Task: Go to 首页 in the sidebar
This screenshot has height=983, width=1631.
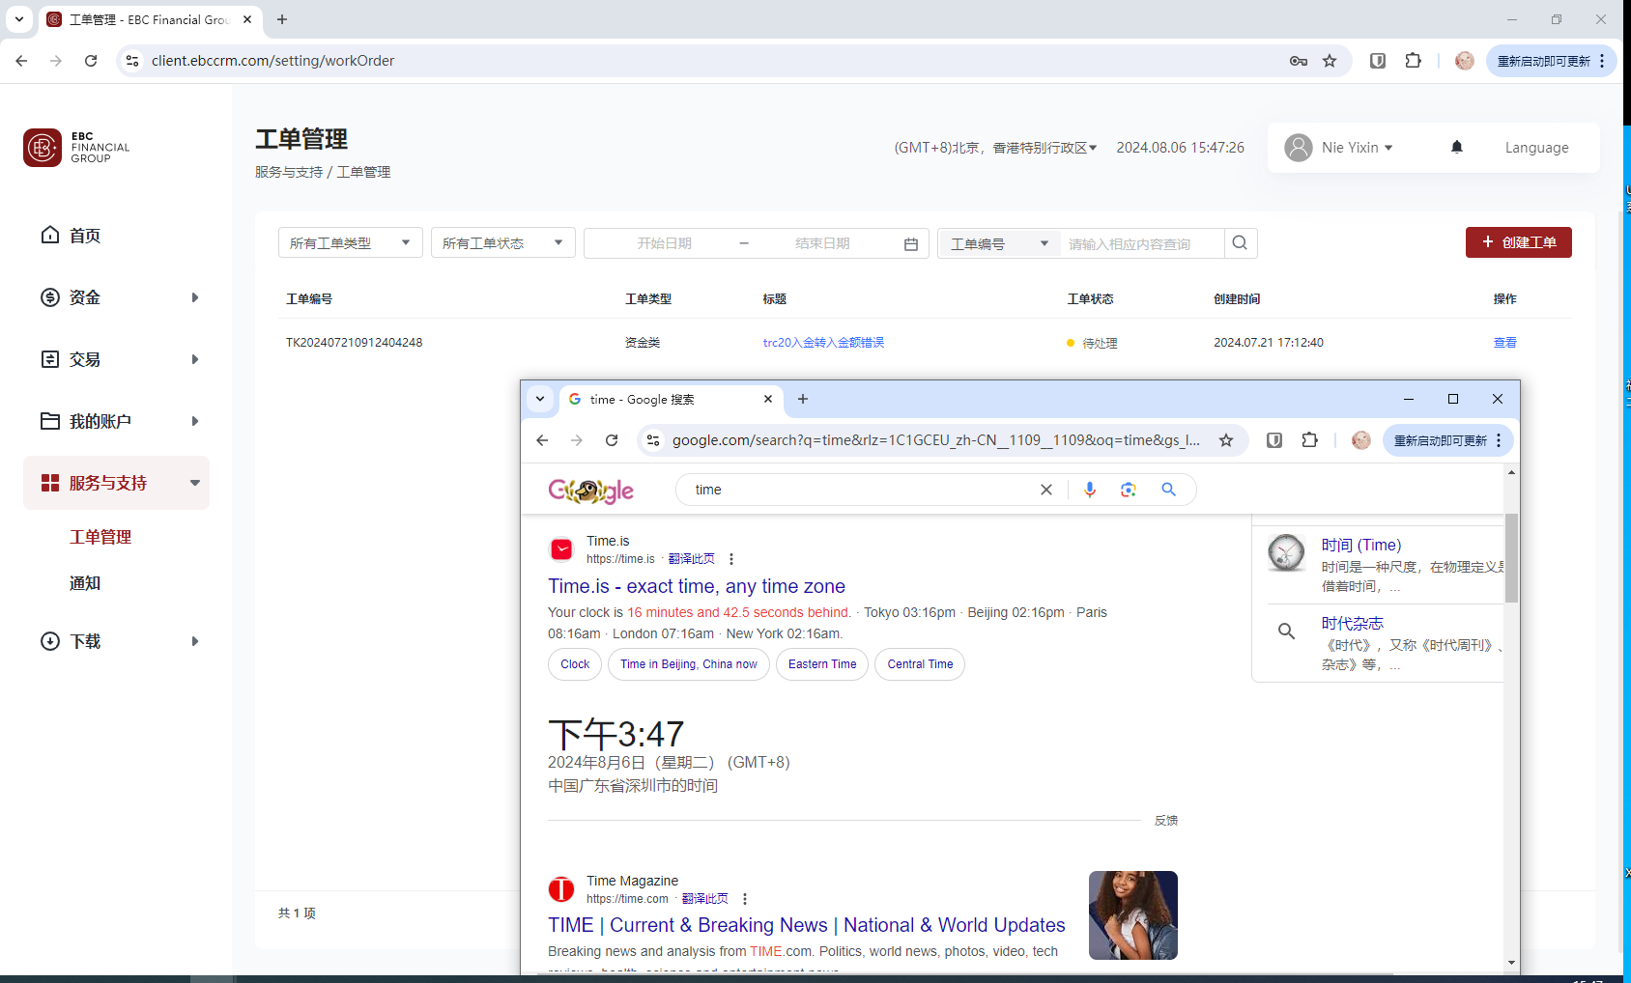Action: pyautogui.click(x=85, y=236)
